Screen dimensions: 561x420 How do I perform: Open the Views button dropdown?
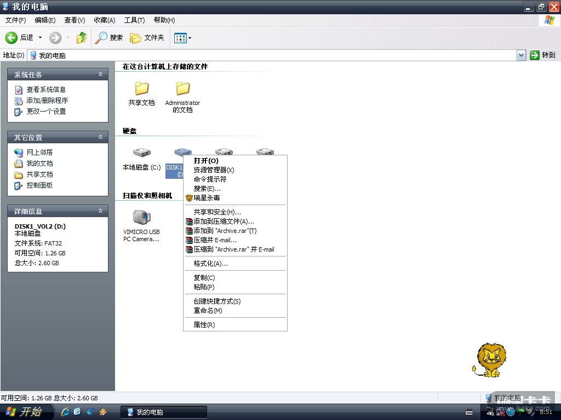pos(190,38)
